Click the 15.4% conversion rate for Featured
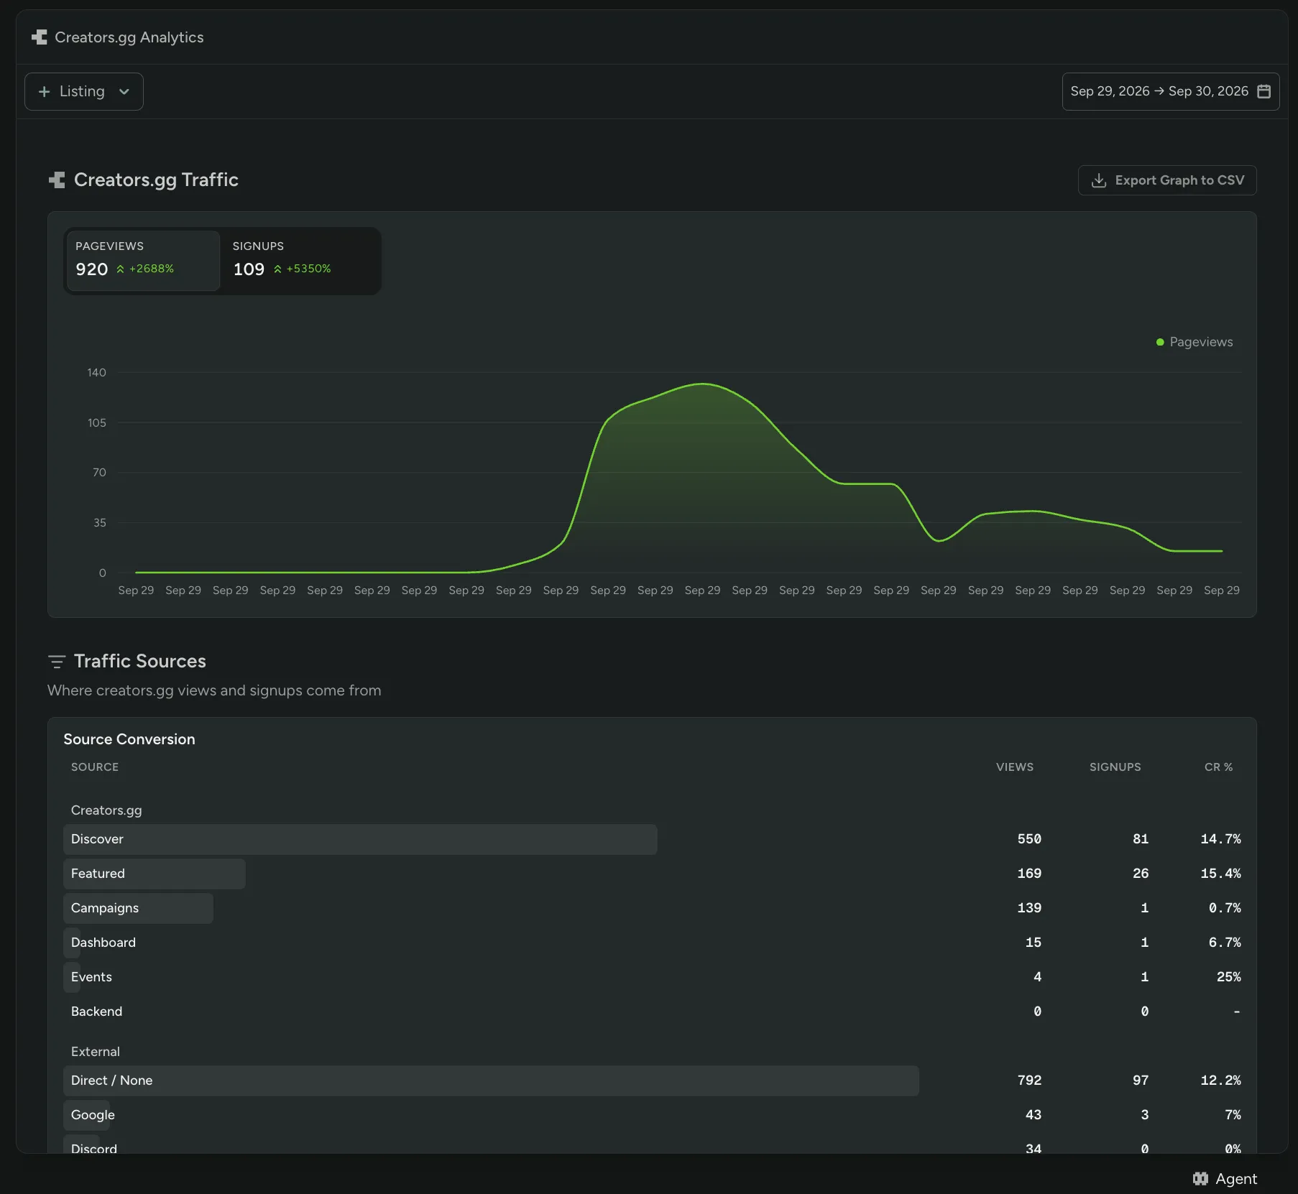This screenshot has width=1298, height=1194. coord(1220,874)
